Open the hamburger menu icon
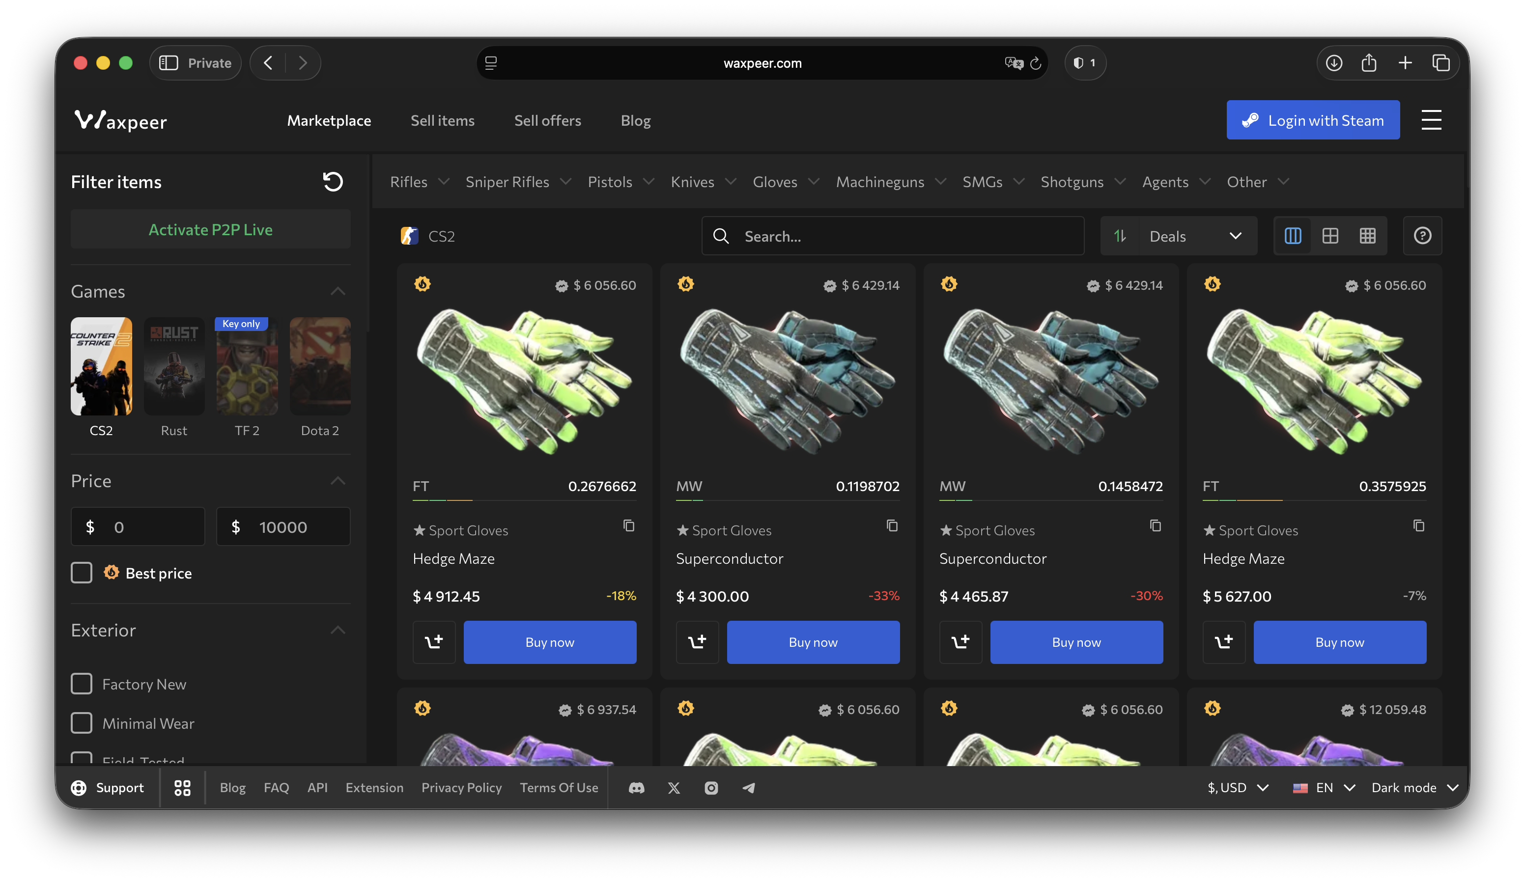Image resolution: width=1525 pixels, height=882 pixels. pyautogui.click(x=1431, y=120)
